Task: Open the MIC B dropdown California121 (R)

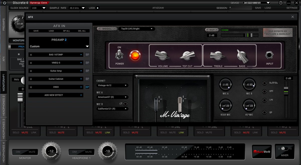Action: 112,109
